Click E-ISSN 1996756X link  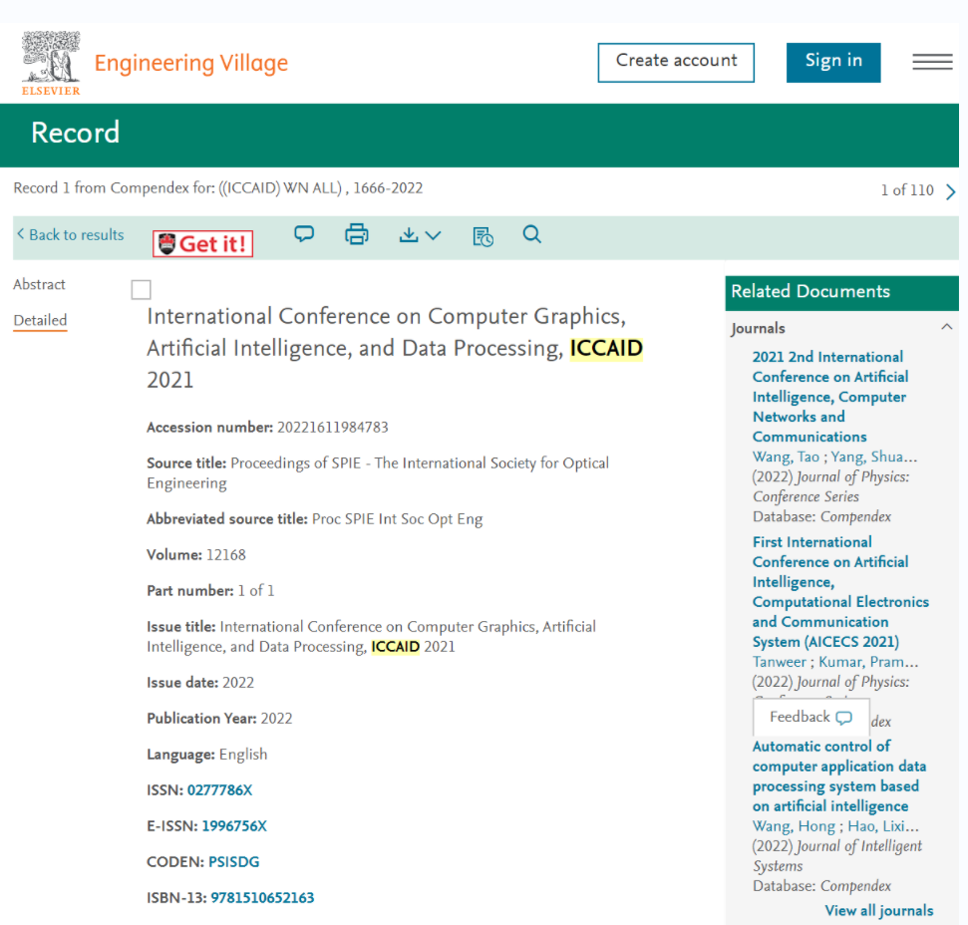coord(234,826)
